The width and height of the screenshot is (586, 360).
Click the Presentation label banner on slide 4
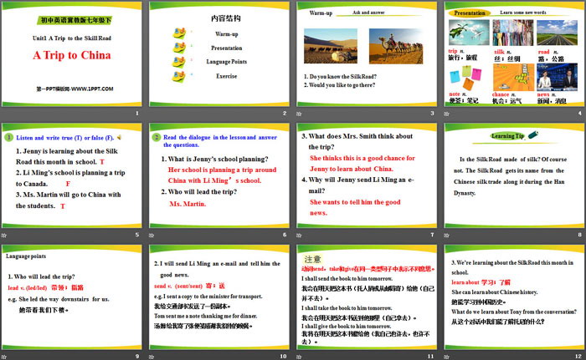tap(470, 13)
